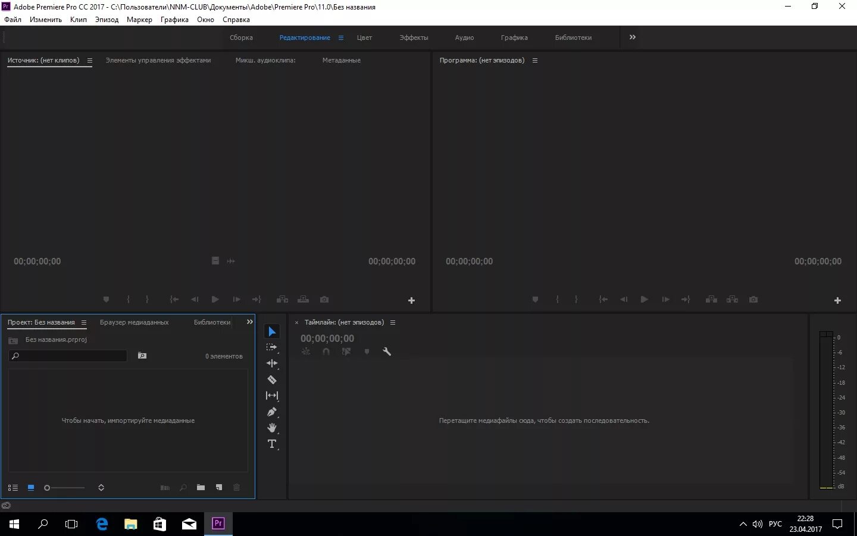This screenshot has height=536, width=857.
Task: Select the Ripple Edit tool
Action: (272, 363)
